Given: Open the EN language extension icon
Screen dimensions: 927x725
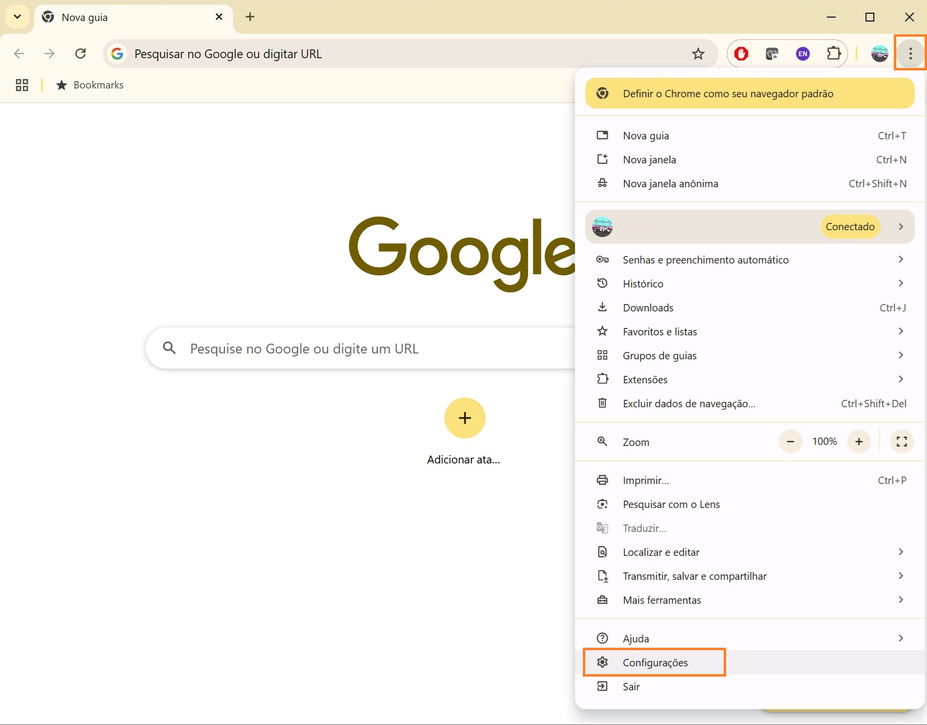Looking at the screenshot, I should click(803, 54).
